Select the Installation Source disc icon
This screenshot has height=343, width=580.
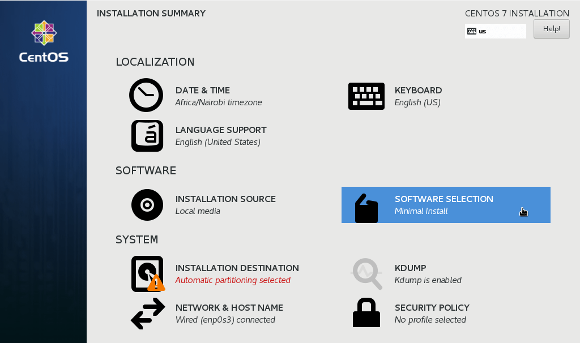coord(147,205)
